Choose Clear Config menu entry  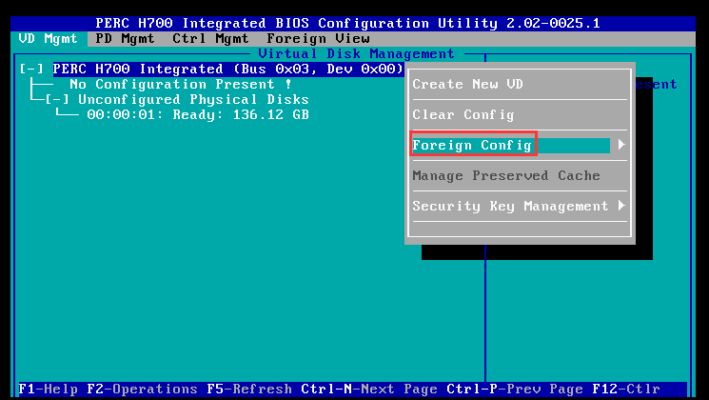tap(463, 115)
